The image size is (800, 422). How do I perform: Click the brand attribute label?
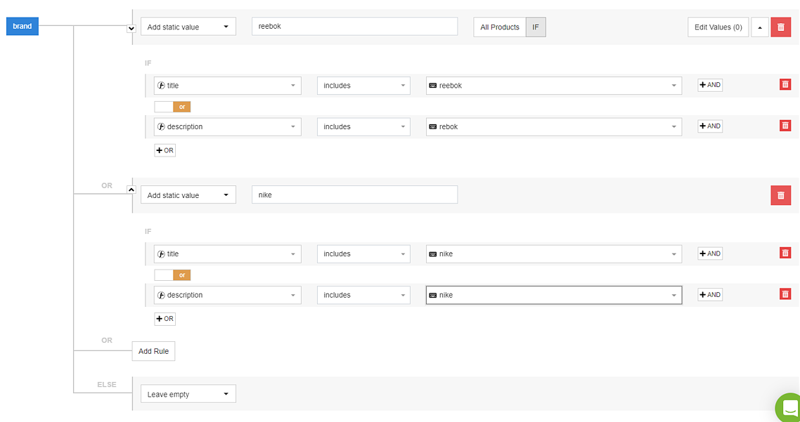(22, 27)
